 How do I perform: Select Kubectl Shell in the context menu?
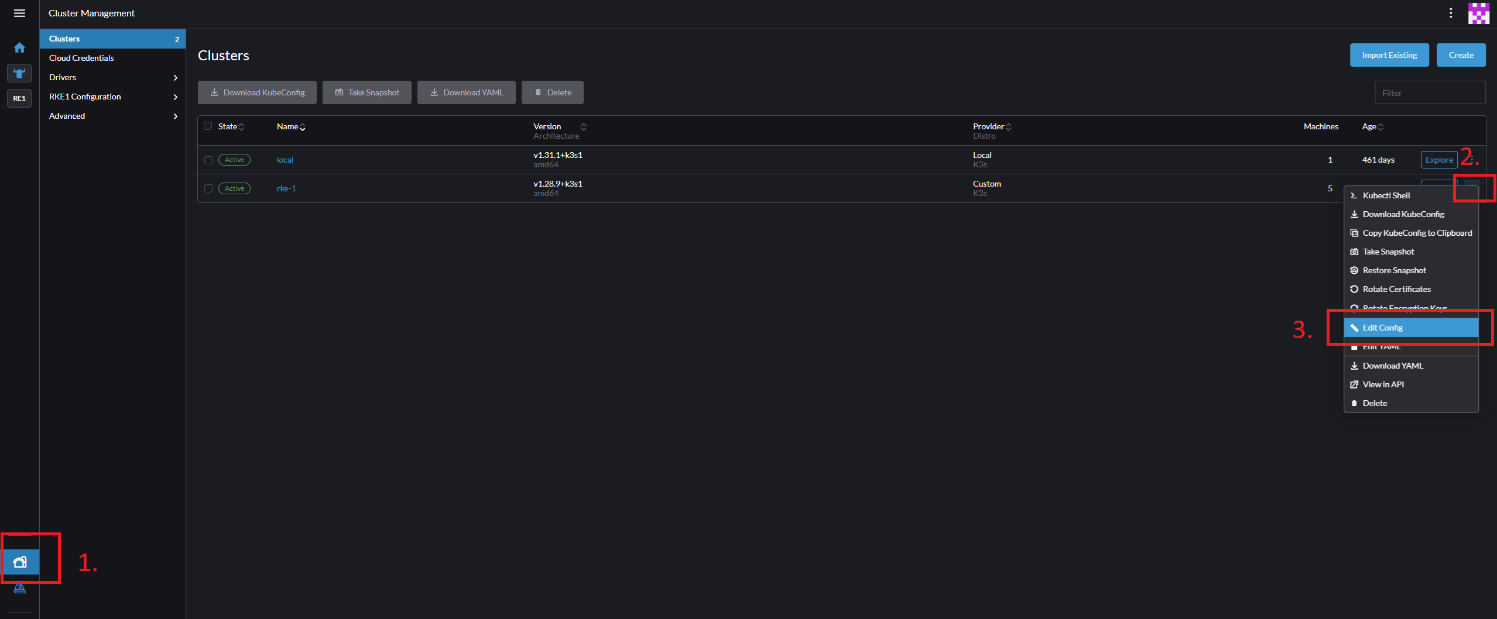pos(1386,195)
